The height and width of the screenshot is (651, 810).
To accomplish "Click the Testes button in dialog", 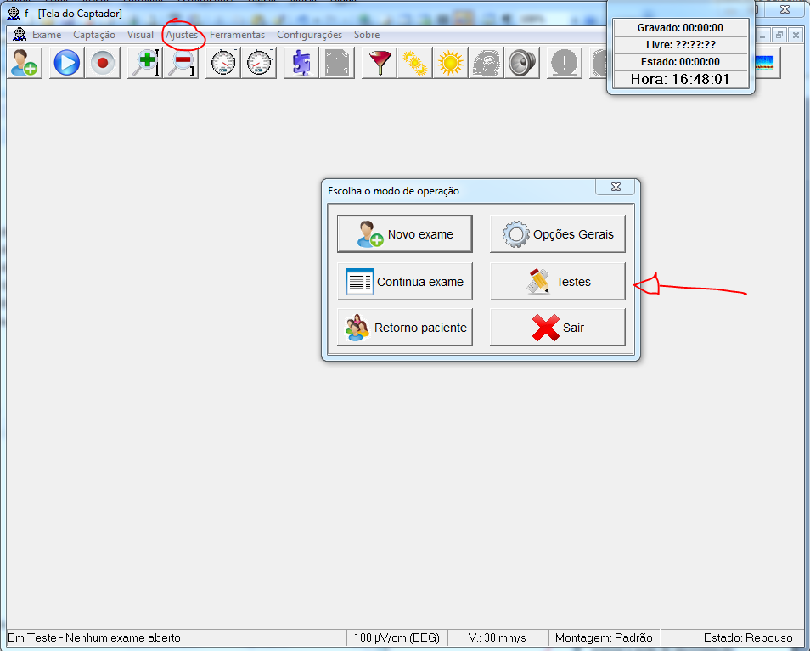I will (x=558, y=282).
